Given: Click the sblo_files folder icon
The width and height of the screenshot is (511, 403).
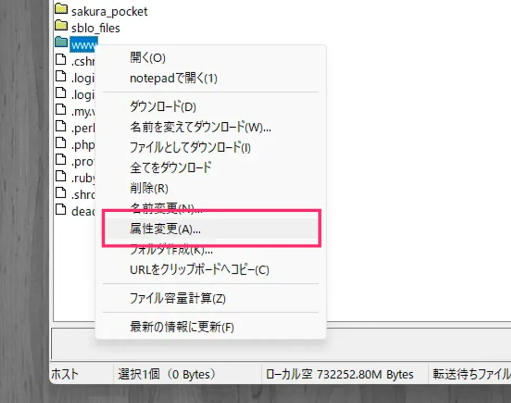Looking at the screenshot, I should [x=61, y=26].
